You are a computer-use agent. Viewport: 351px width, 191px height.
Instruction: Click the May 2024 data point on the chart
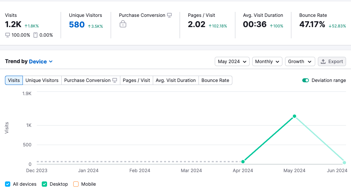(294, 116)
